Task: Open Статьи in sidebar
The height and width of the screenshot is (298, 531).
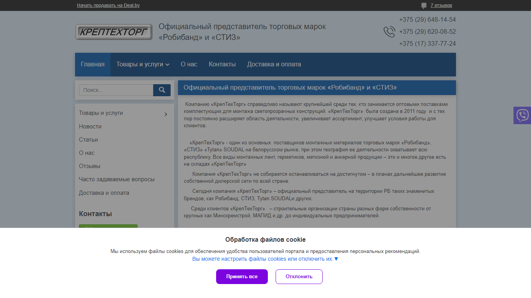Action: click(x=88, y=140)
